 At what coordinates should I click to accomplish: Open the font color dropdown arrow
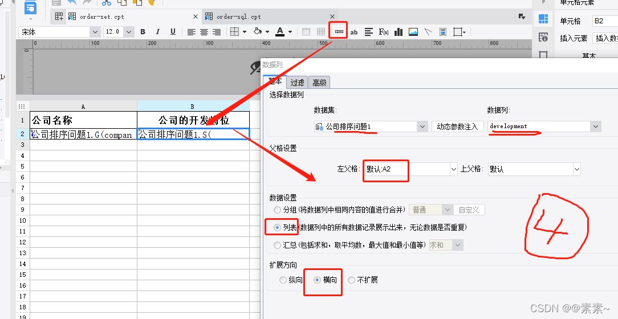(x=290, y=32)
